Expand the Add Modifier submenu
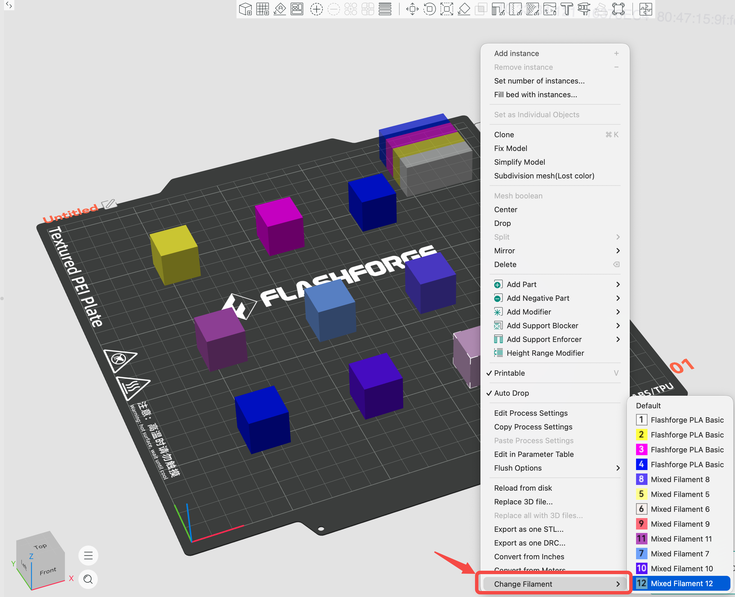This screenshot has width=735, height=597. click(x=555, y=312)
